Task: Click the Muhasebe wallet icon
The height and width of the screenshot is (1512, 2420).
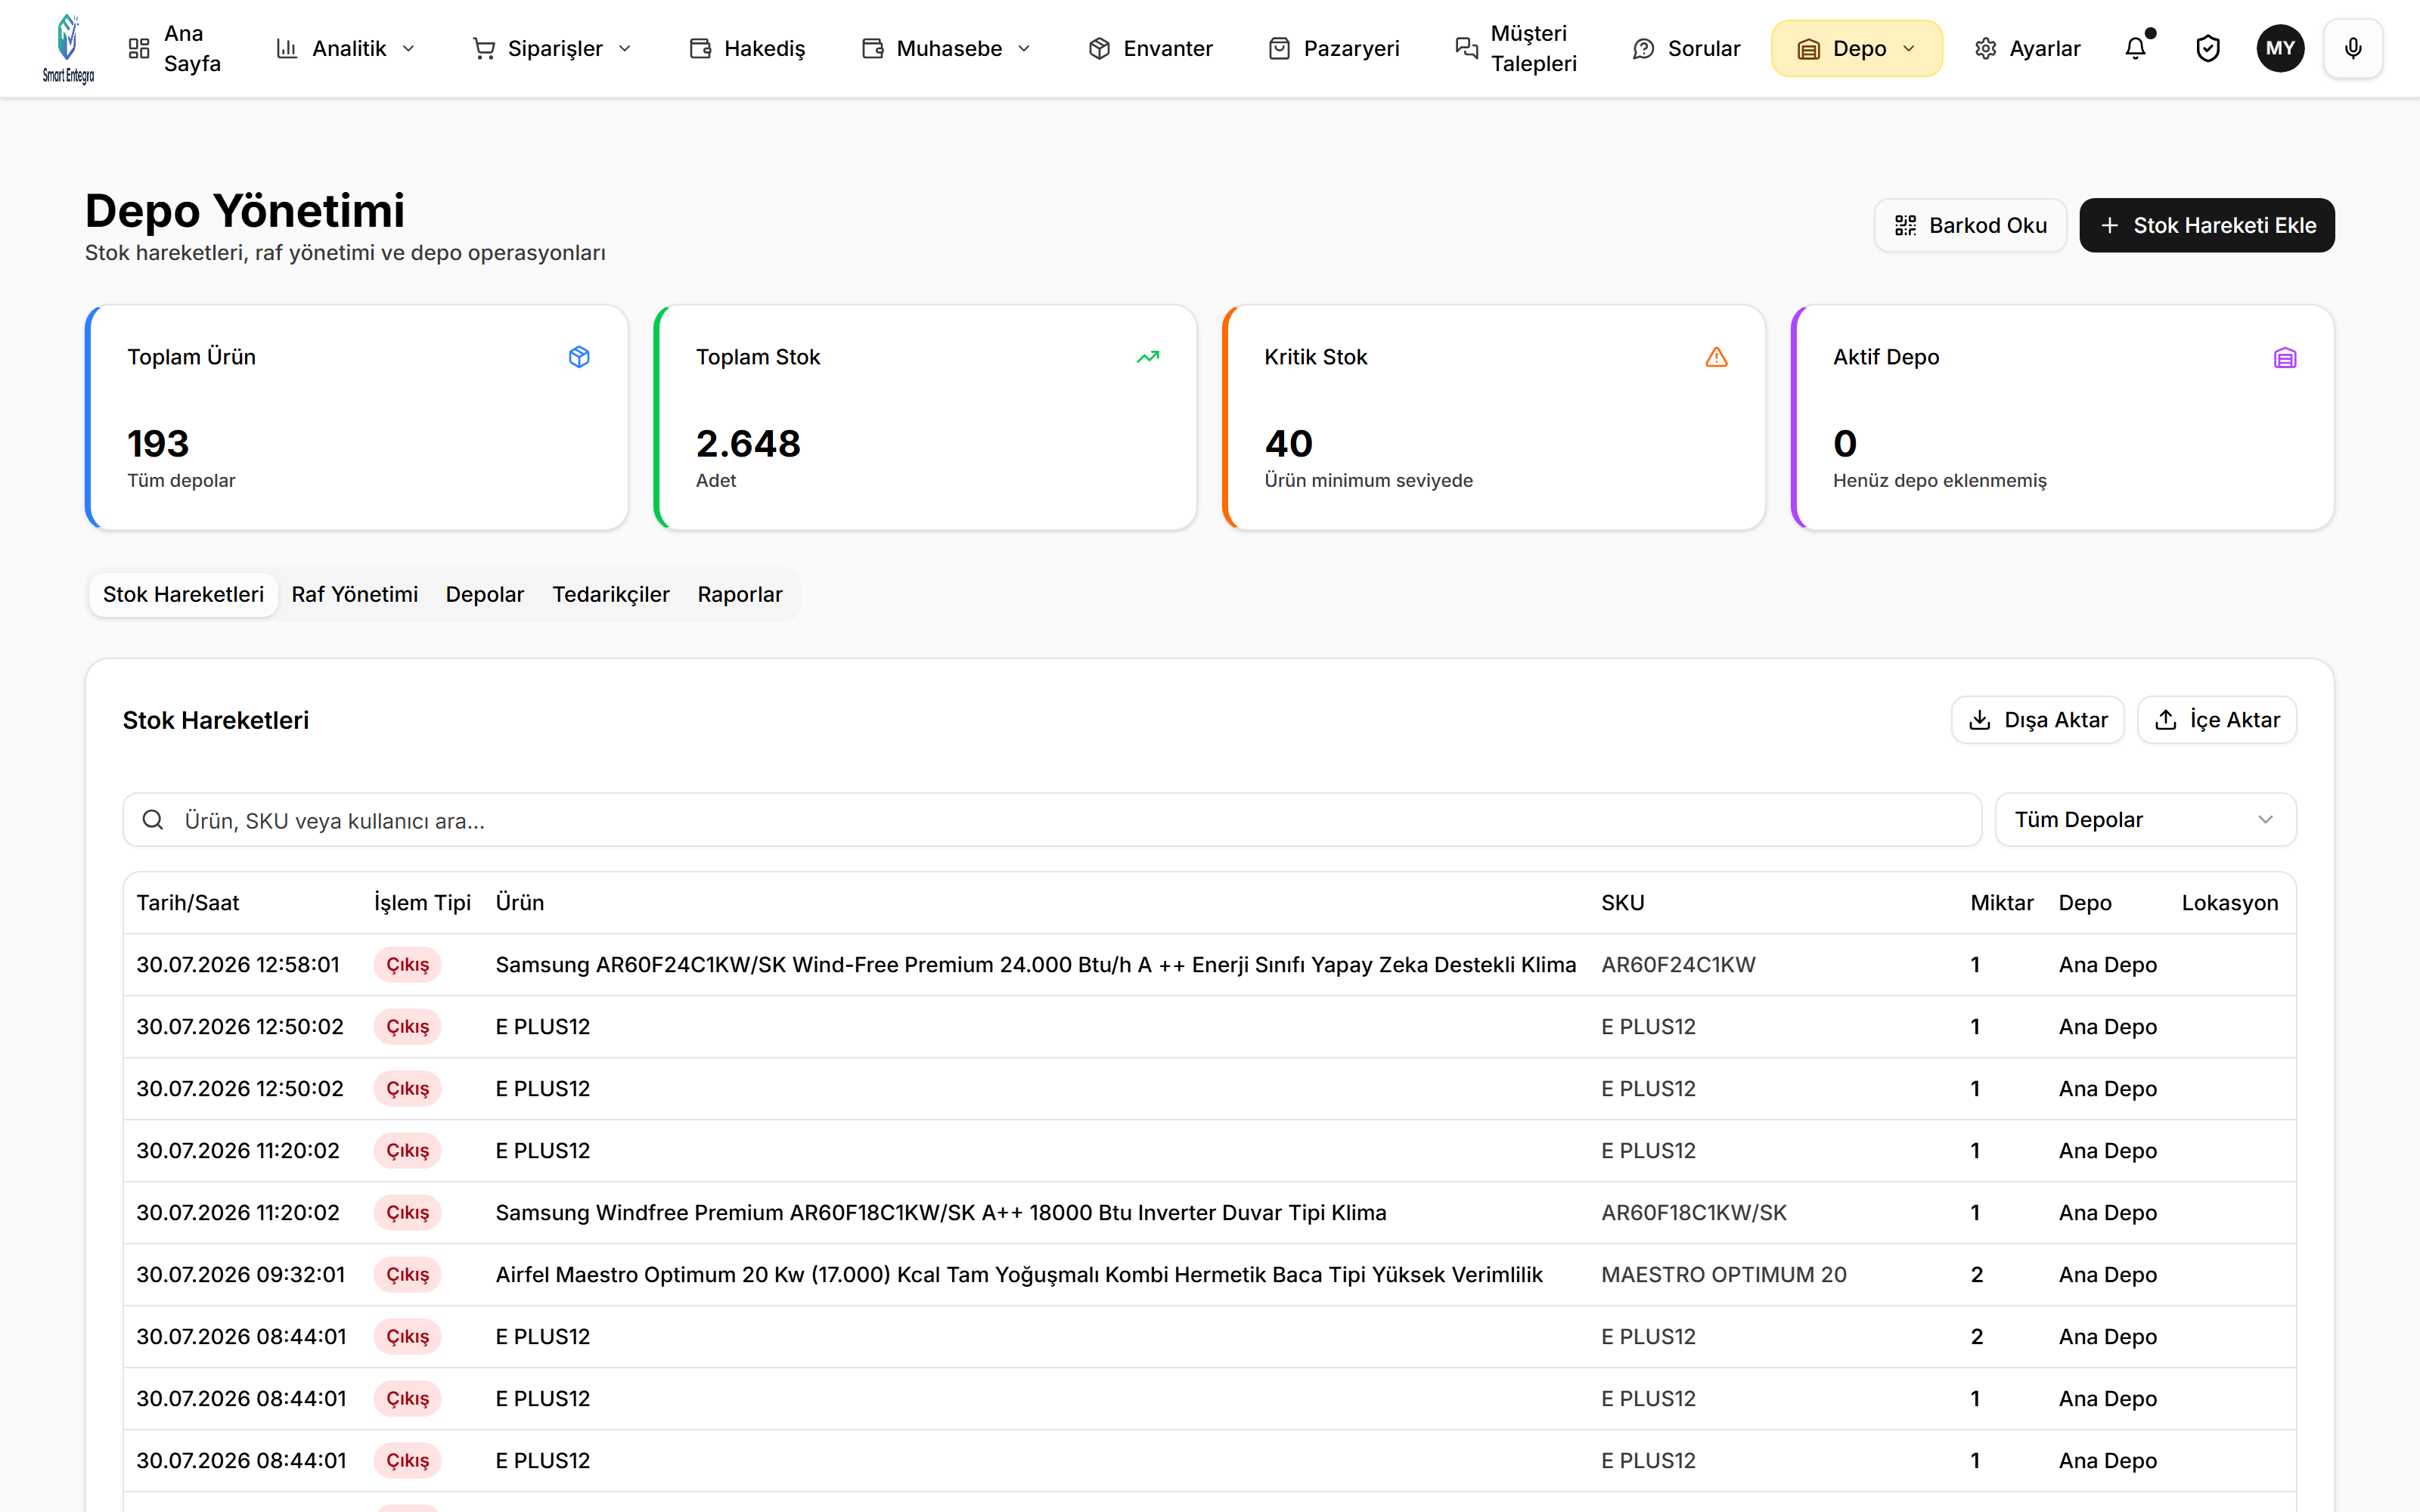Action: 873,48
